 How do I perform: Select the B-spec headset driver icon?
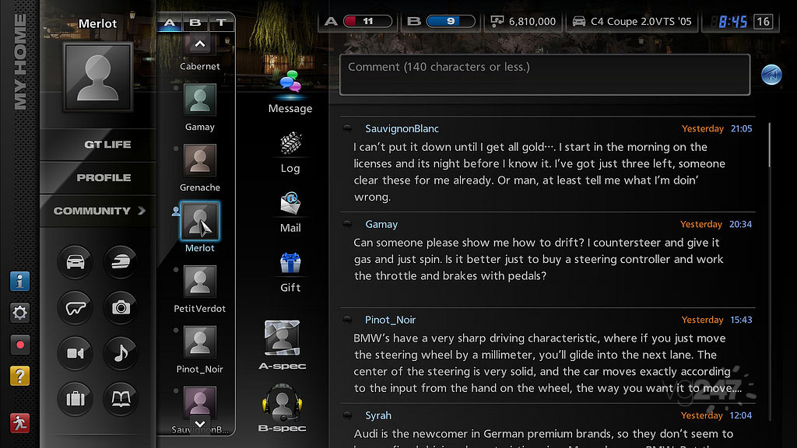coord(282,404)
